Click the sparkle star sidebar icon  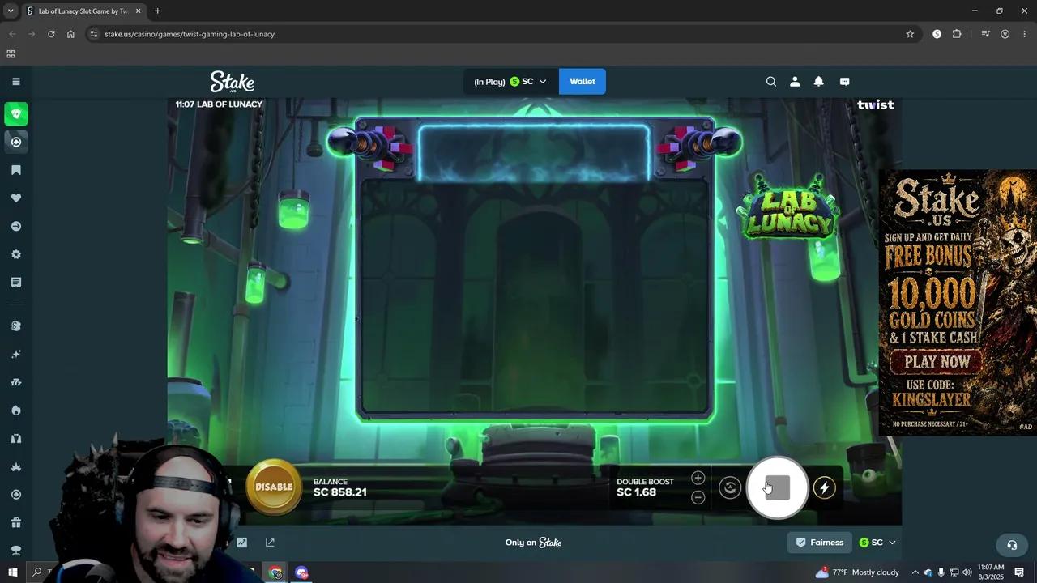tap(16, 354)
